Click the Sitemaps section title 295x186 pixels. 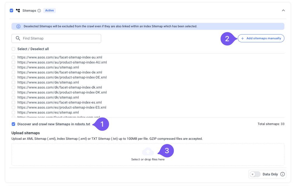29,11
